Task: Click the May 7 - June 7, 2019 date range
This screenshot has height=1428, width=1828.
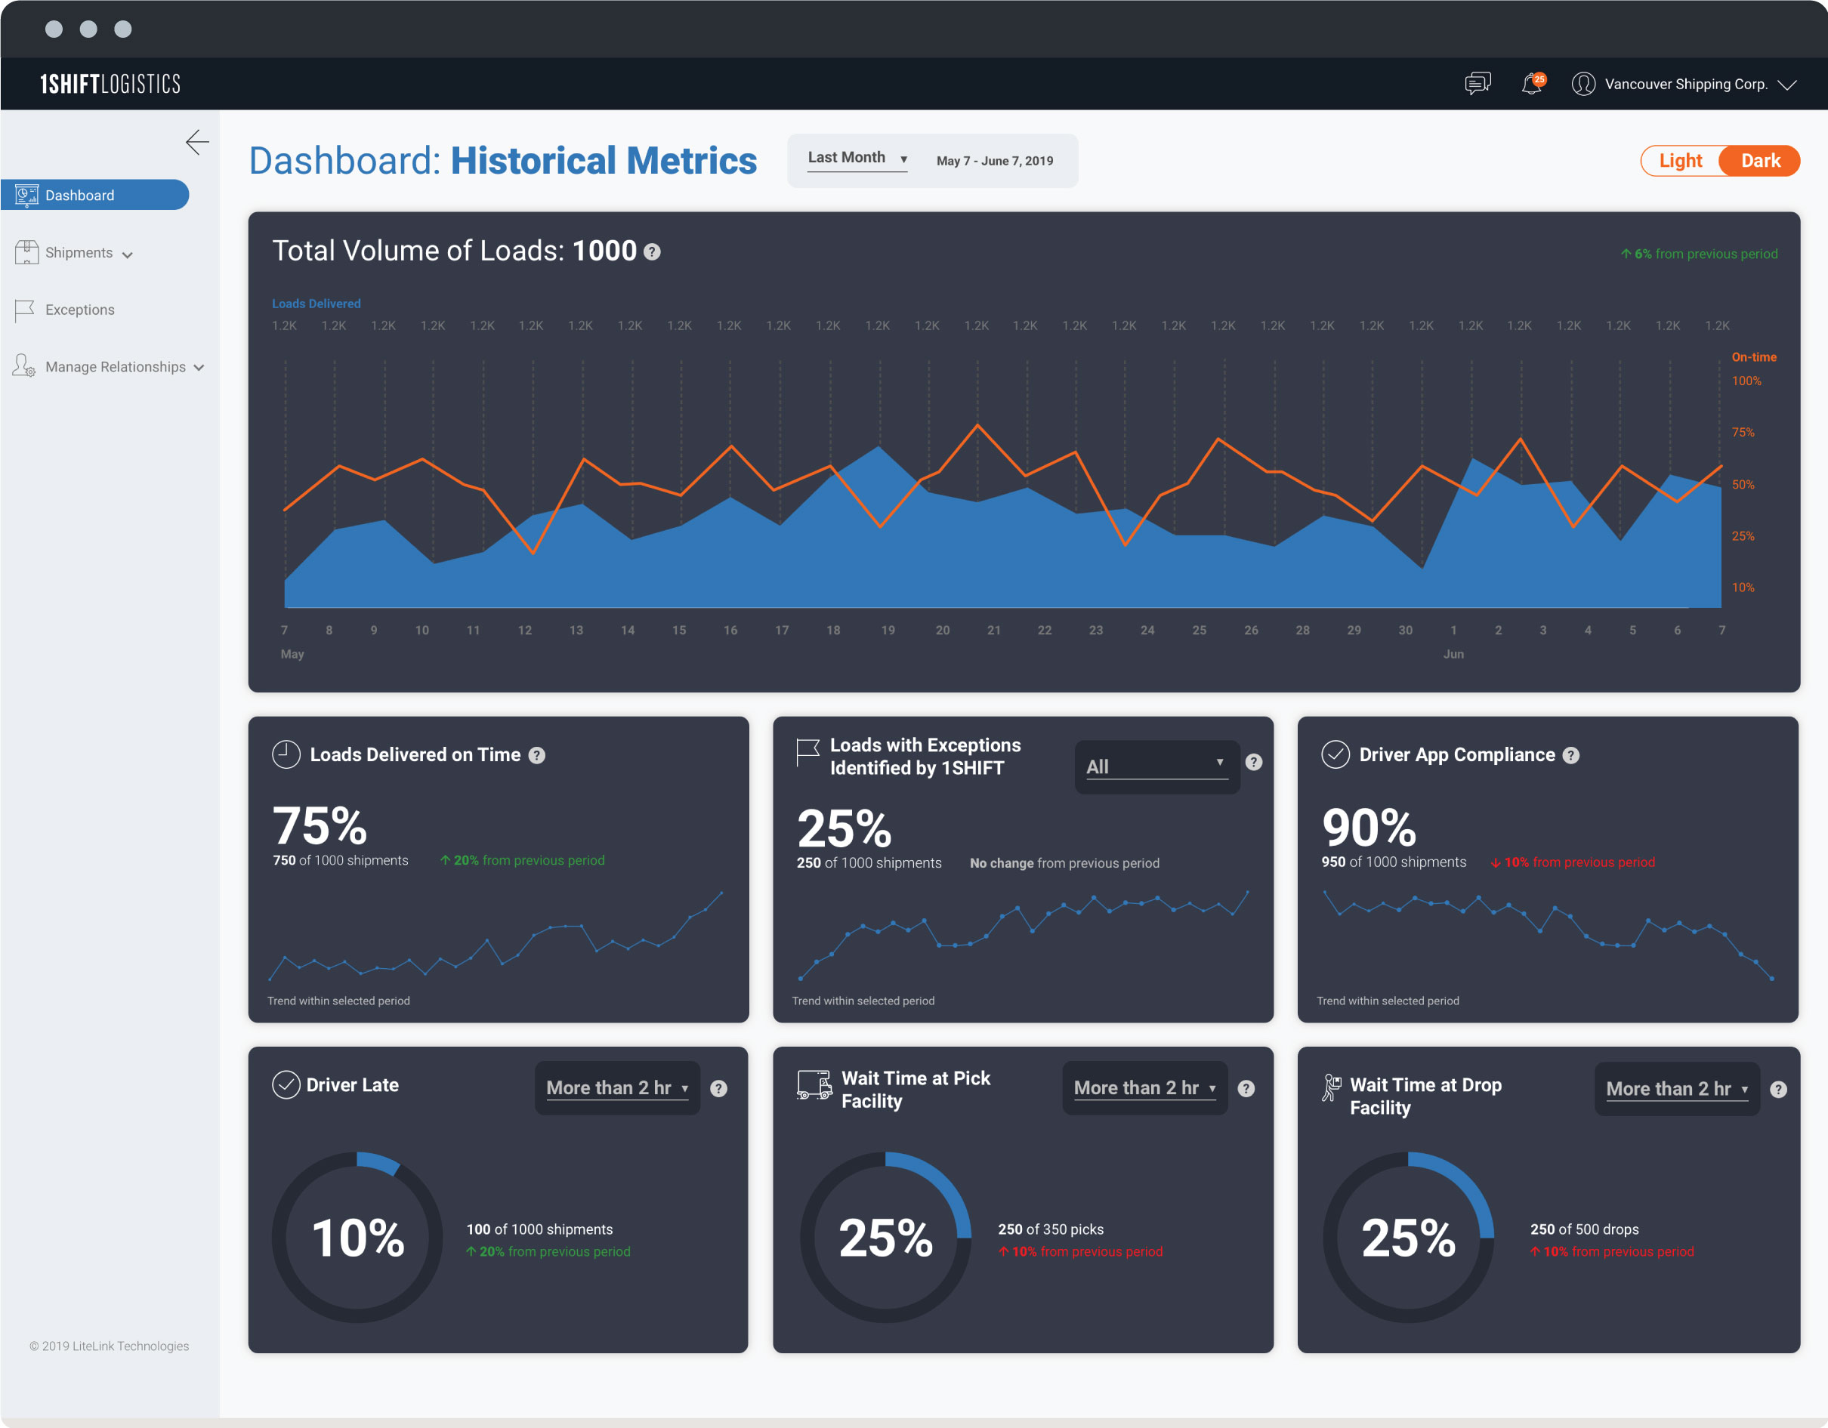Action: pyautogui.click(x=994, y=161)
